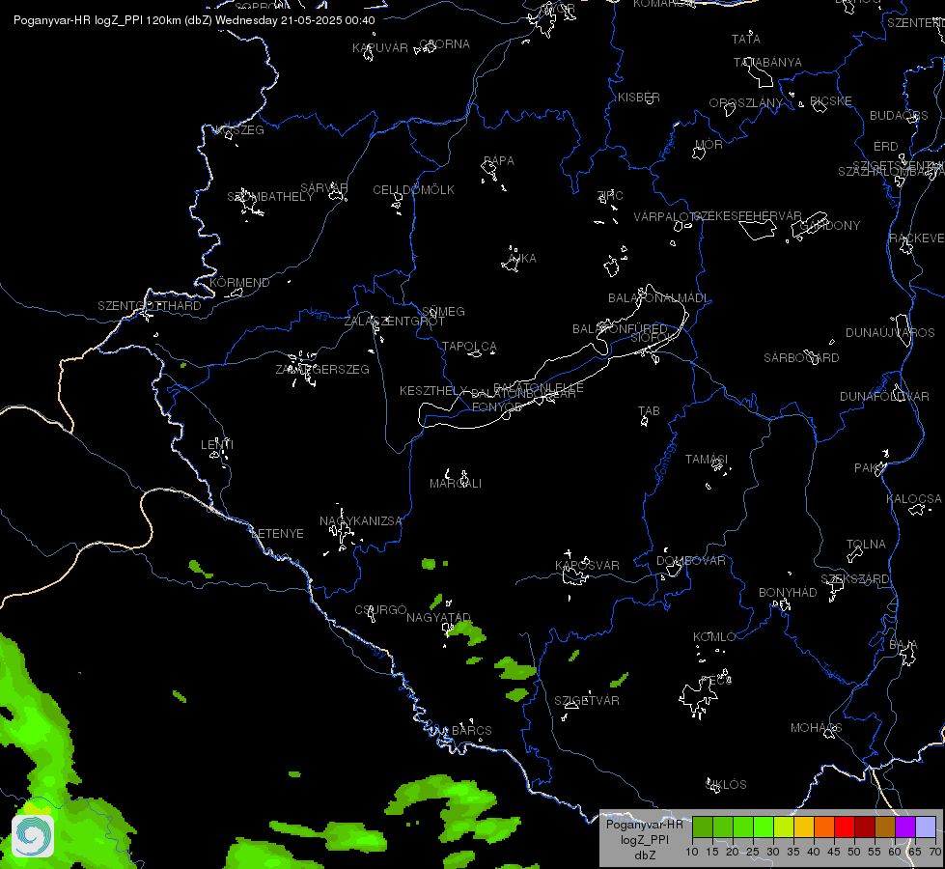Click the KOMLÓ city label
This screenshot has width=945, height=869.
pos(714,637)
